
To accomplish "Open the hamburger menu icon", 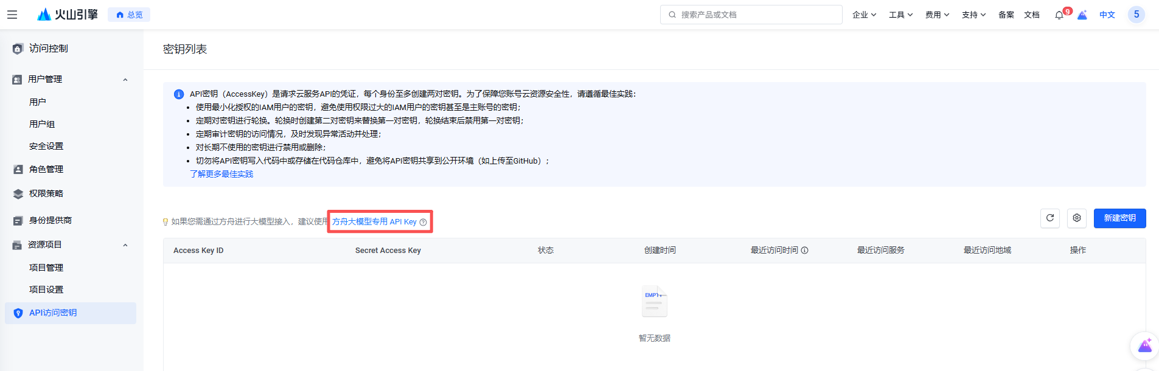I will tap(12, 15).
